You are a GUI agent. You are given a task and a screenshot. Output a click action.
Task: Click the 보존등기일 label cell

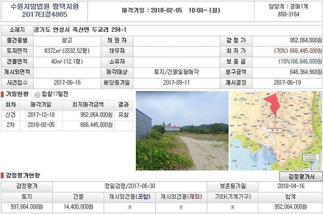click(233, 186)
